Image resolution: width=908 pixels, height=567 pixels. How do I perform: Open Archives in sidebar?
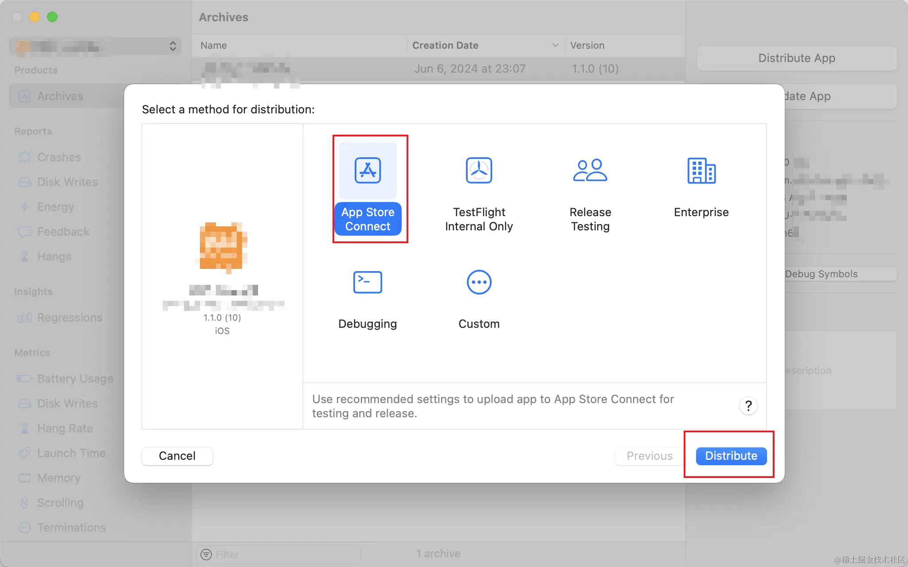click(60, 96)
